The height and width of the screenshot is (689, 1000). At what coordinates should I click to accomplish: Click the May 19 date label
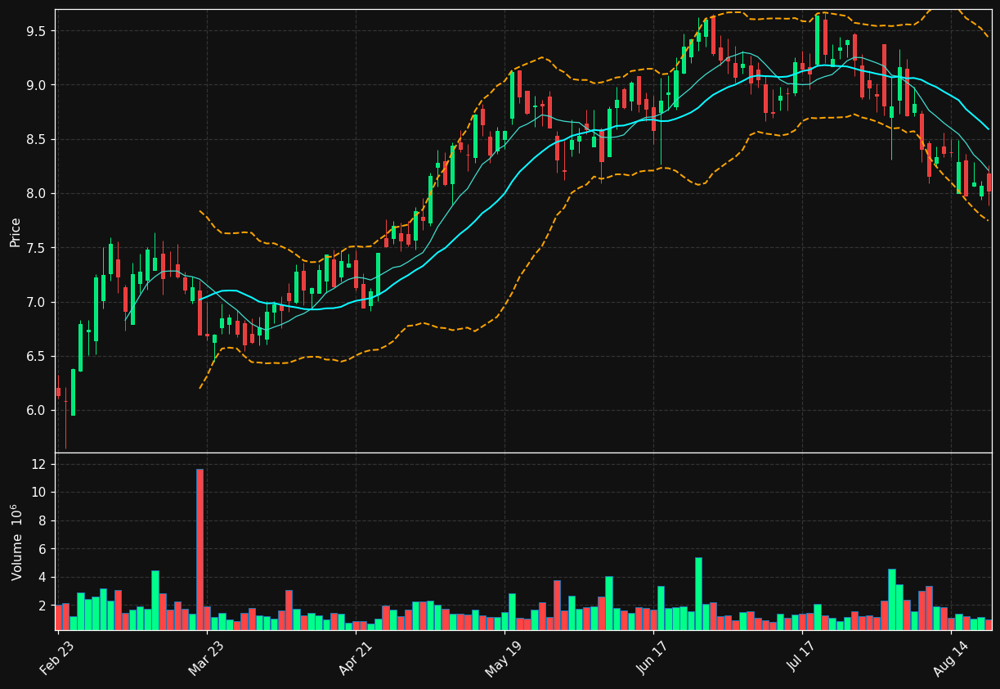point(504,659)
